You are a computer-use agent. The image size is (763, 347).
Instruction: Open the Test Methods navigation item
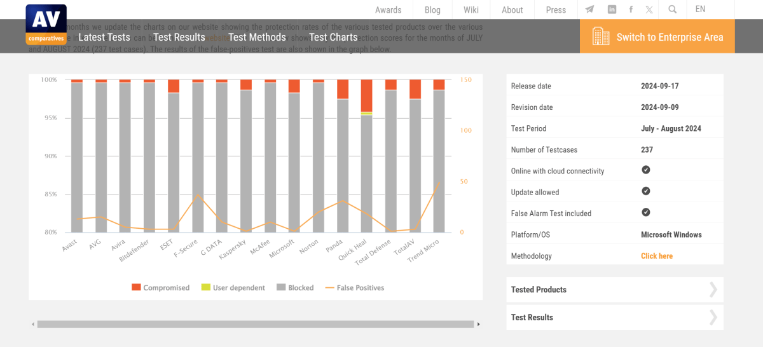[x=257, y=37]
